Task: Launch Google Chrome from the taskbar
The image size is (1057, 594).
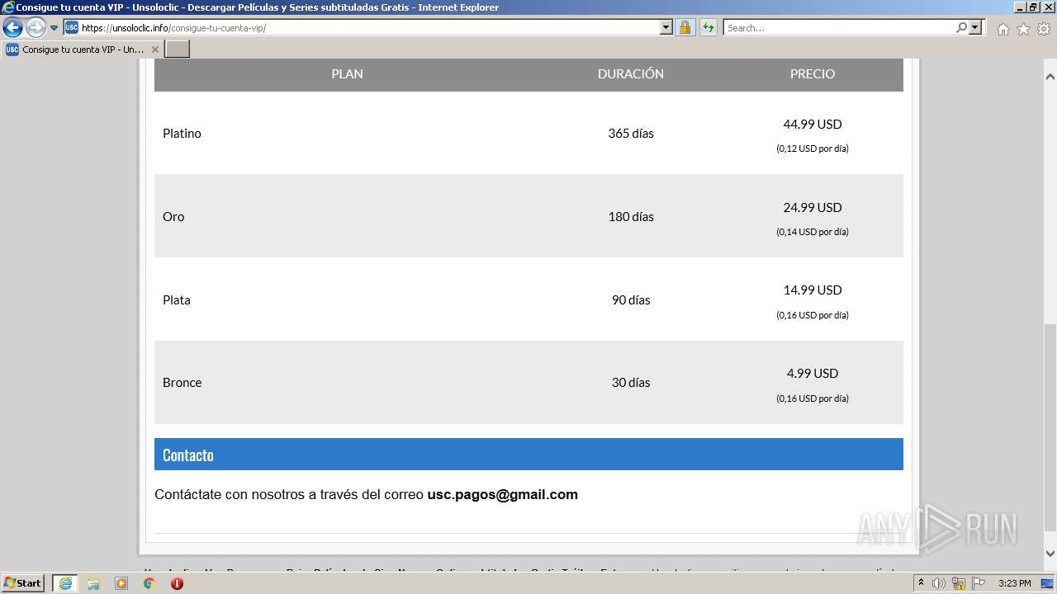Action: [x=149, y=583]
